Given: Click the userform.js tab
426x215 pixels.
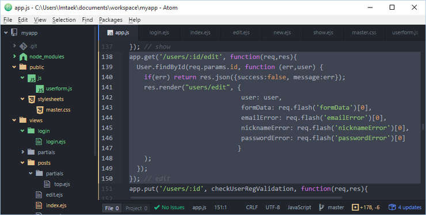Looking at the screenshot, I should tap(405, 33).
